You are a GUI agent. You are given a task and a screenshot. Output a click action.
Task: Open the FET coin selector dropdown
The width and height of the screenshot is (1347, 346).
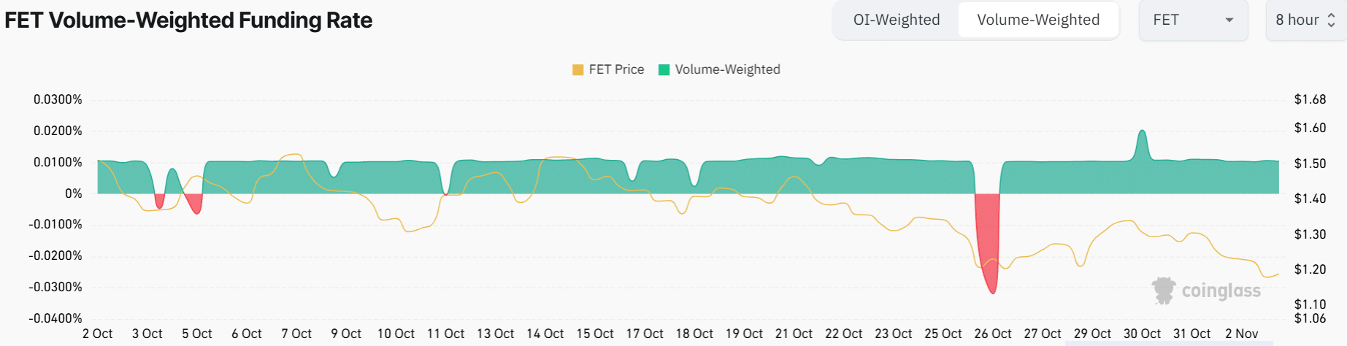(1192, 20)
